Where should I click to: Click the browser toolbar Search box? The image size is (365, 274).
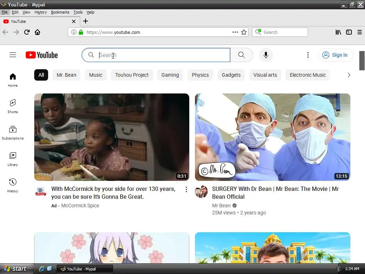(x=280, y=32)
